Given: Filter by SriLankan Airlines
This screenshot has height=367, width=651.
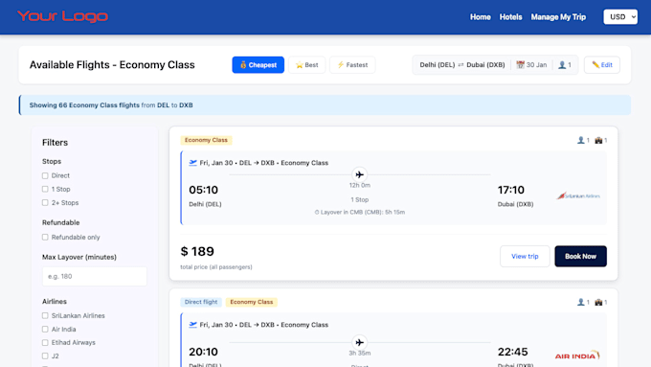Looking at the screenshot, I should click(x=45, y=316).
